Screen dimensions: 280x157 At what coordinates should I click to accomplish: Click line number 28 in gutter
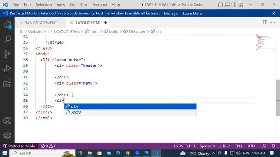(x=25, y=60)
